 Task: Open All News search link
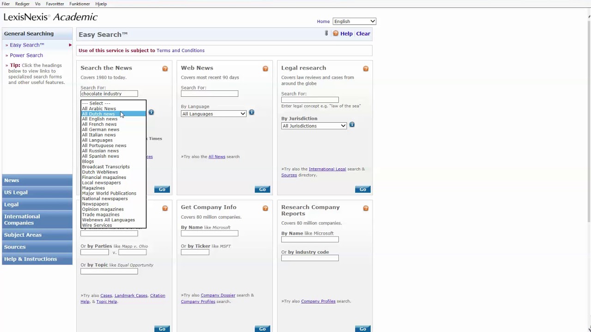point(217,157)
